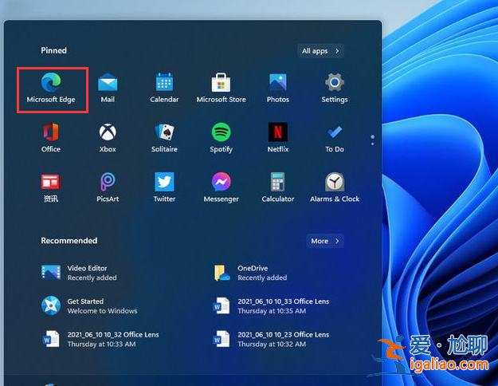Open Spotify

(x=221, y=138)
